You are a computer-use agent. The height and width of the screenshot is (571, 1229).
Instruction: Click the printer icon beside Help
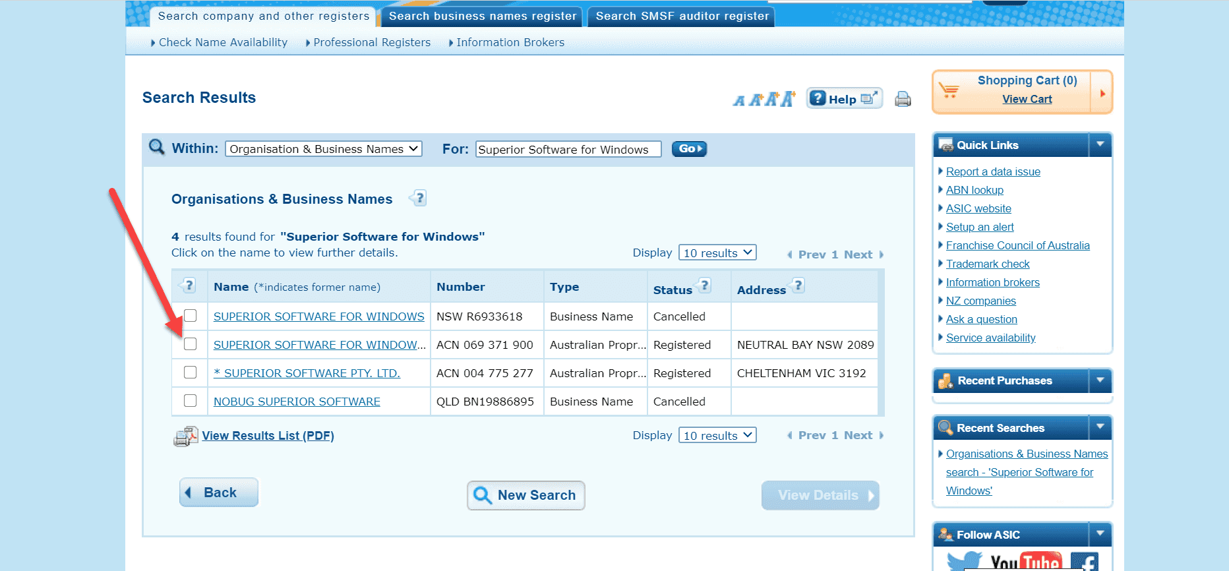pyautogui.click(x=903, y=99)
